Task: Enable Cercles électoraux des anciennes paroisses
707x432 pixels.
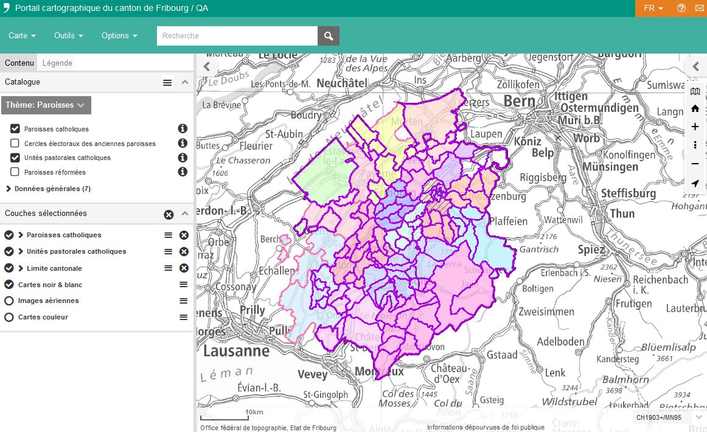Action: point(15,144)
